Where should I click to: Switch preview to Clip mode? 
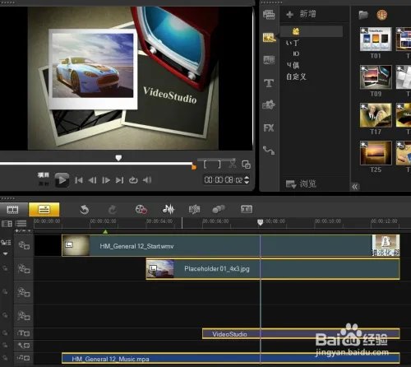pyautogui.click(x=44, y=183)
